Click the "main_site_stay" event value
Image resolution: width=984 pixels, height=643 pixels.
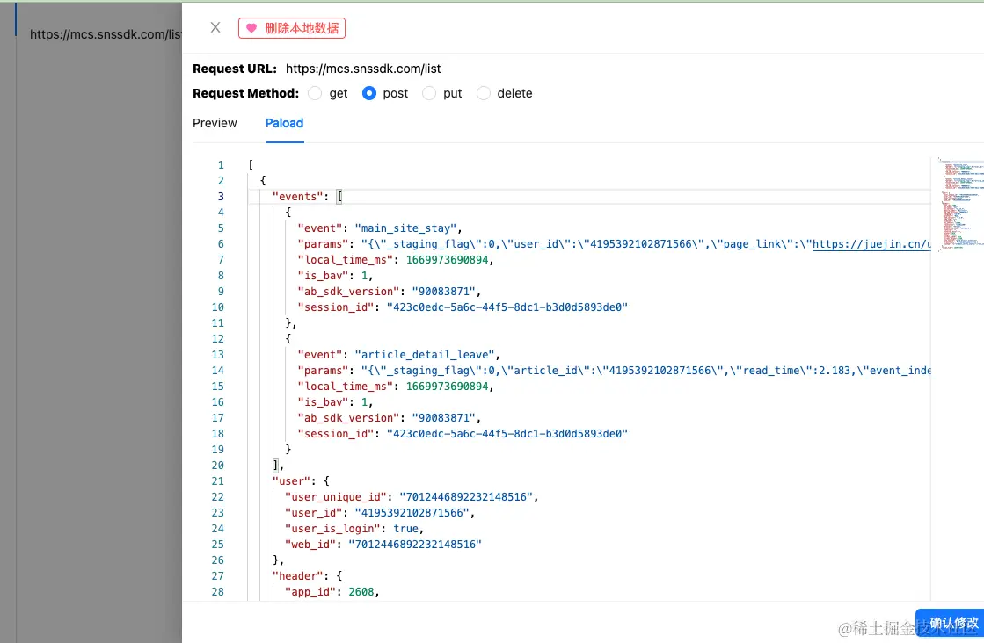(408, 228)
